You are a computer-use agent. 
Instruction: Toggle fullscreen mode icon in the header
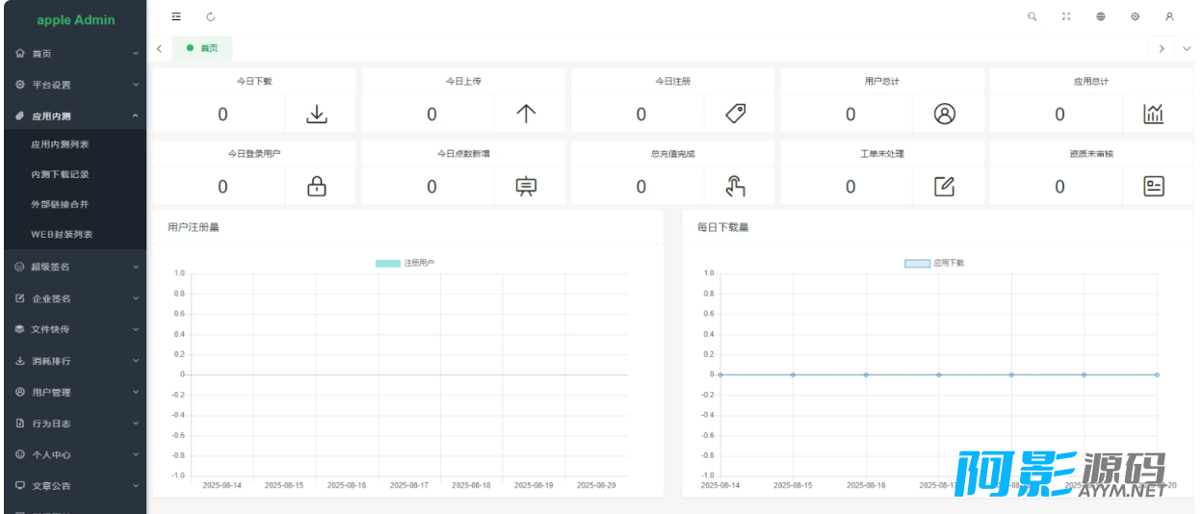pos(1066,16)
